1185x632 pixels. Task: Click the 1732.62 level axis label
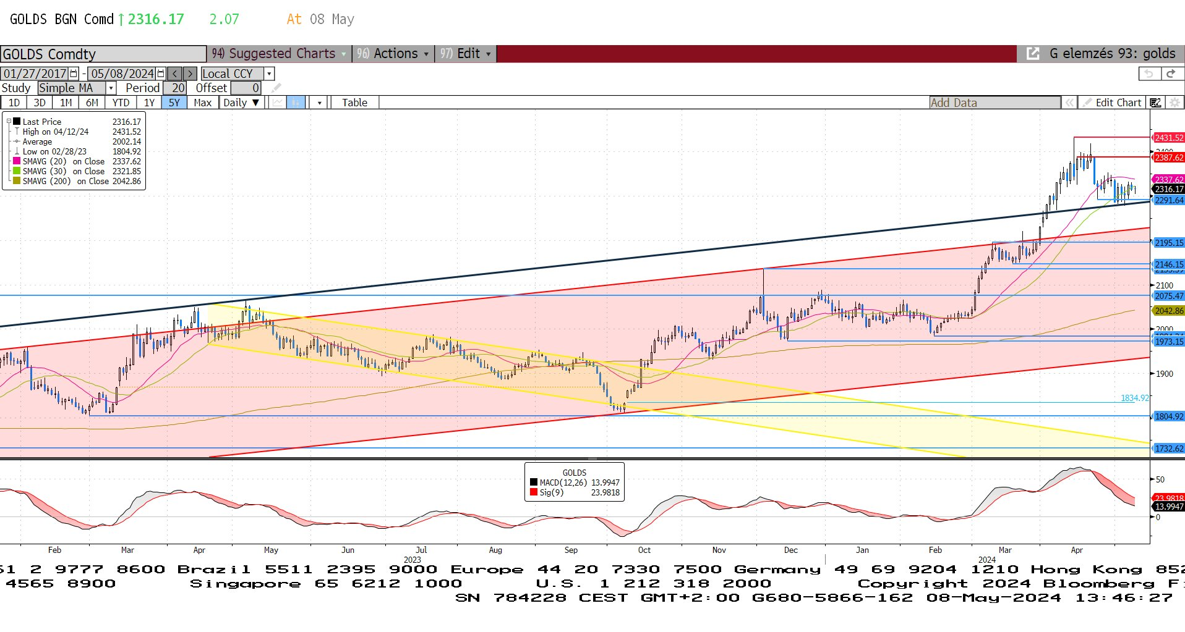[x=1169, y=449]
